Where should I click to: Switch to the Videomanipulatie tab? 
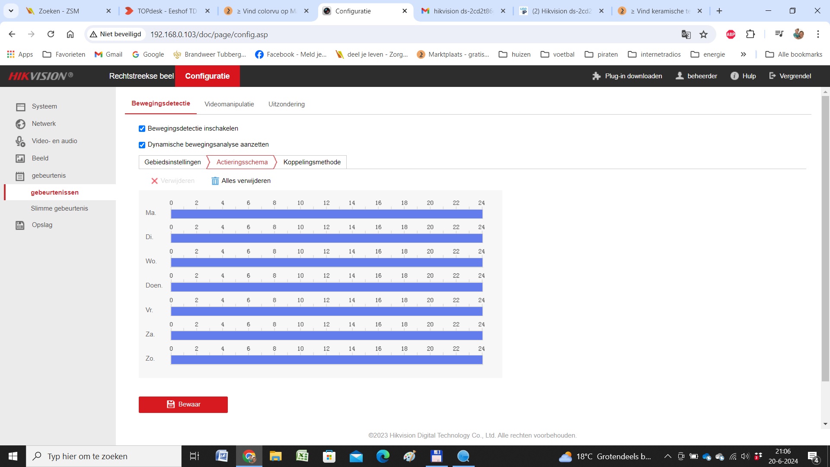click(x=229, y=104)
